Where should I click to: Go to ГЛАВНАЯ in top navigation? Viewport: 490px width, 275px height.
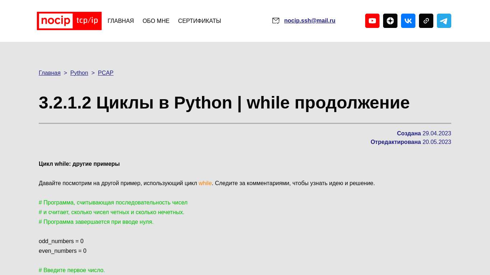[121, 21]
